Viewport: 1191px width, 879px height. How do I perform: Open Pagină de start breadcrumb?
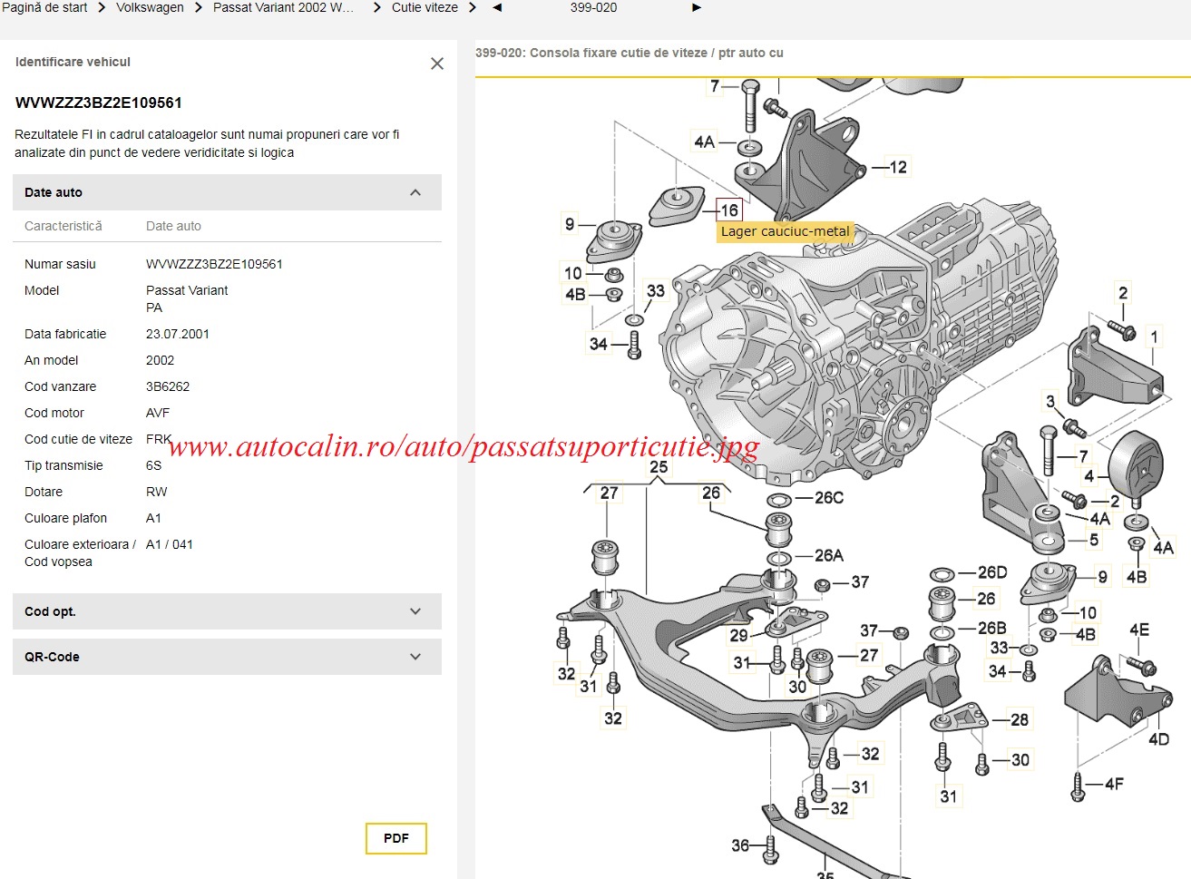point(44,7)
